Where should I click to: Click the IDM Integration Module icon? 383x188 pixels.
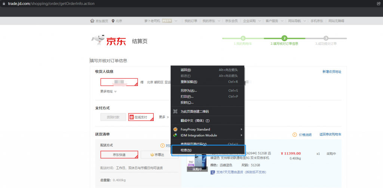tap(175, 135)
